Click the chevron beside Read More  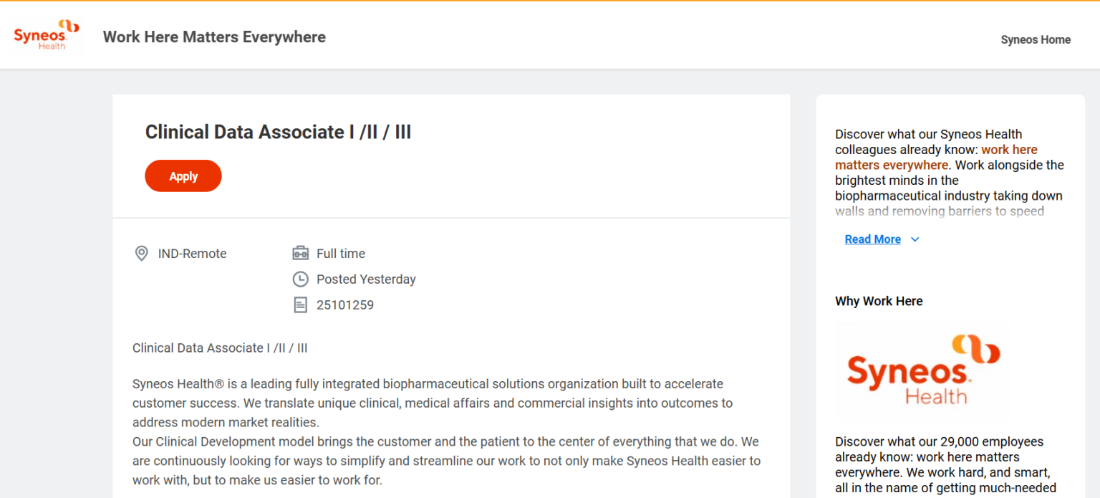[x=915, y=239]
